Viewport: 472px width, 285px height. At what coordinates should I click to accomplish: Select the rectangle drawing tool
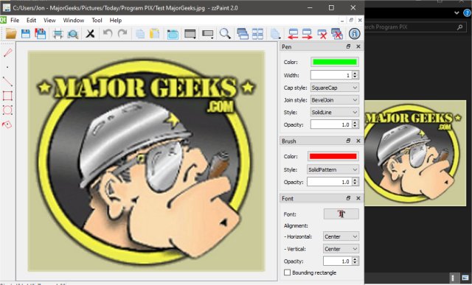[x=7, y=96]
